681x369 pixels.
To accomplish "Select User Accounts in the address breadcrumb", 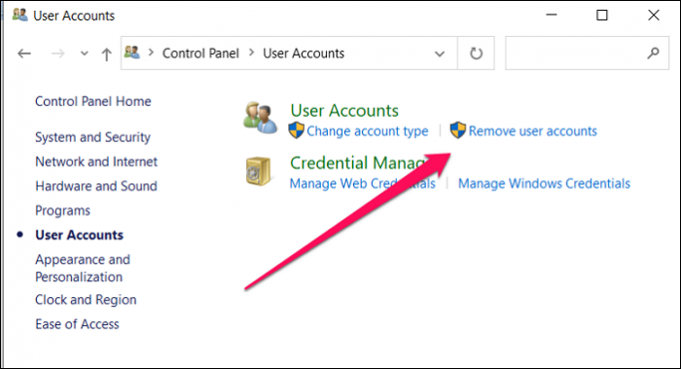I will [x=304, y=53].
